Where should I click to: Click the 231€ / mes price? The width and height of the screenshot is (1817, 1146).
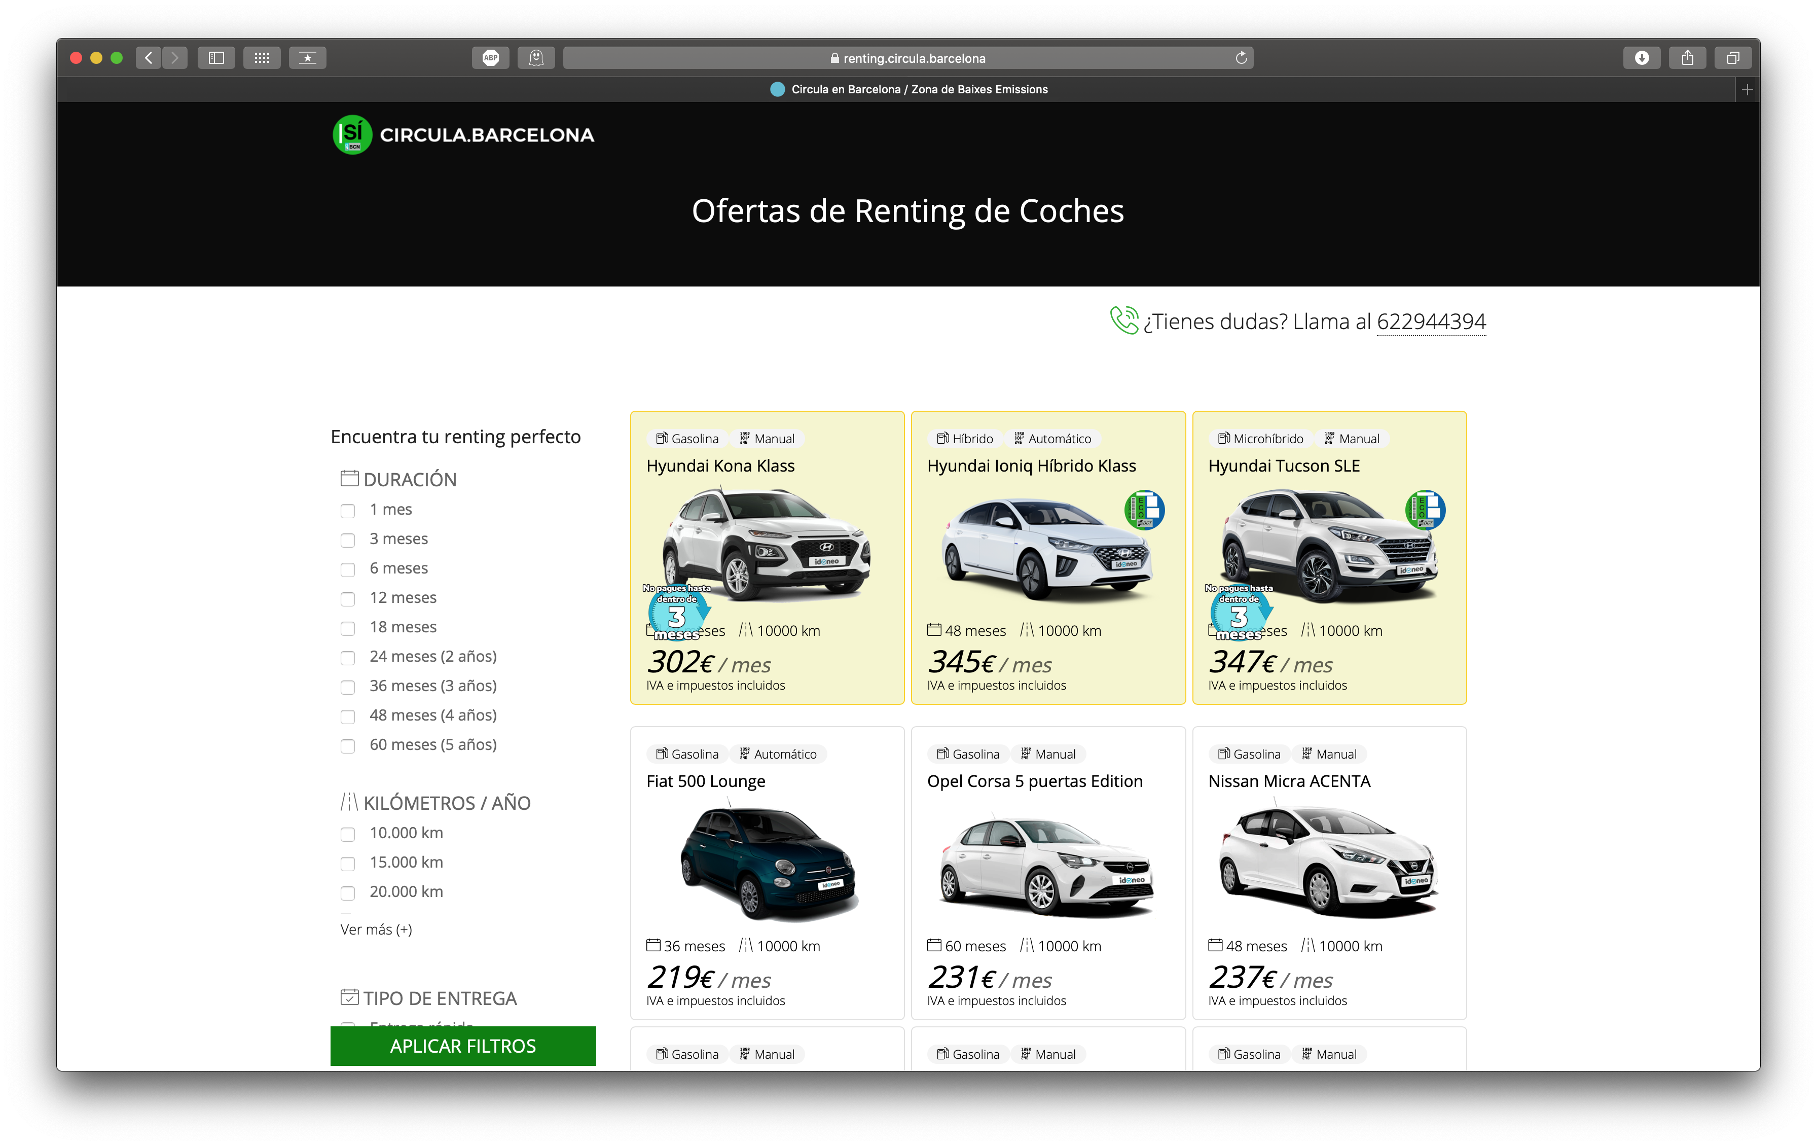989,978
